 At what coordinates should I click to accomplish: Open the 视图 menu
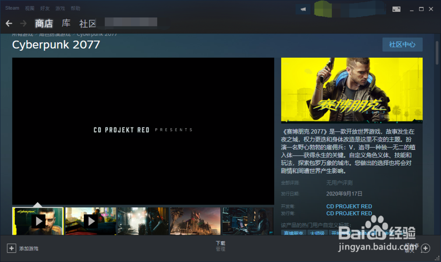(x=30, y=8)
